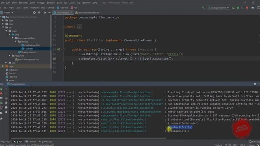Open the Terminal tool window button
260x146 pixels.
tap(31, 142)
